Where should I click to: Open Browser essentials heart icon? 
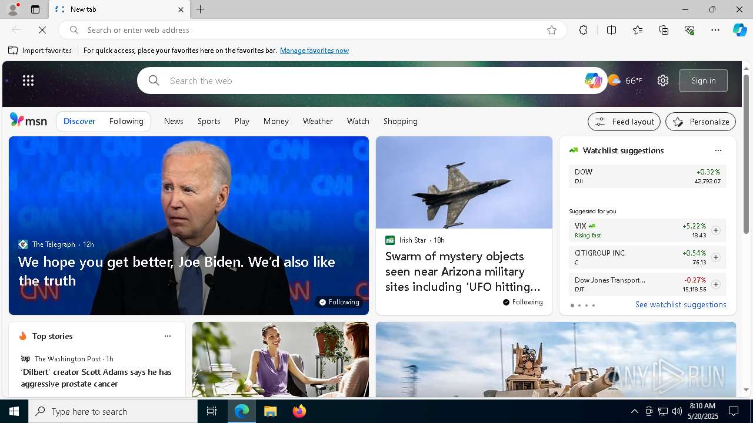[x=689, y=30]
